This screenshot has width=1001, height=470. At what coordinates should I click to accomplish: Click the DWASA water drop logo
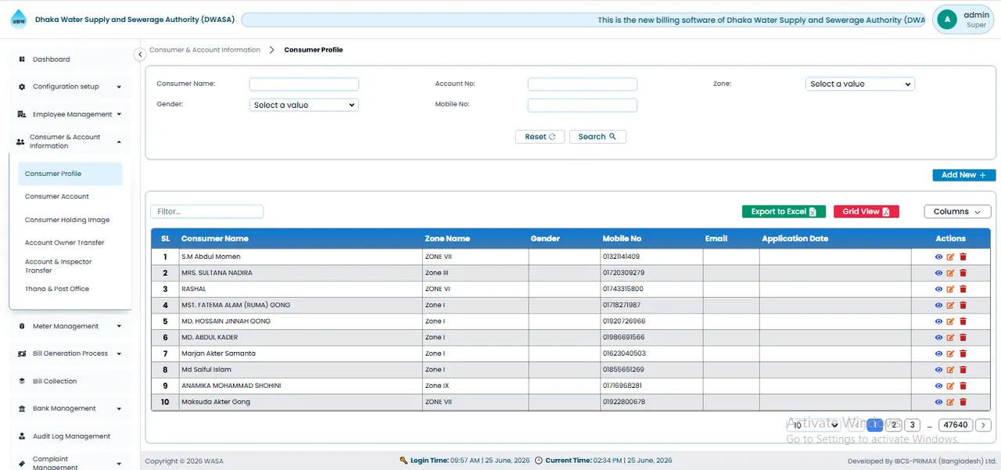pos(18,20)
